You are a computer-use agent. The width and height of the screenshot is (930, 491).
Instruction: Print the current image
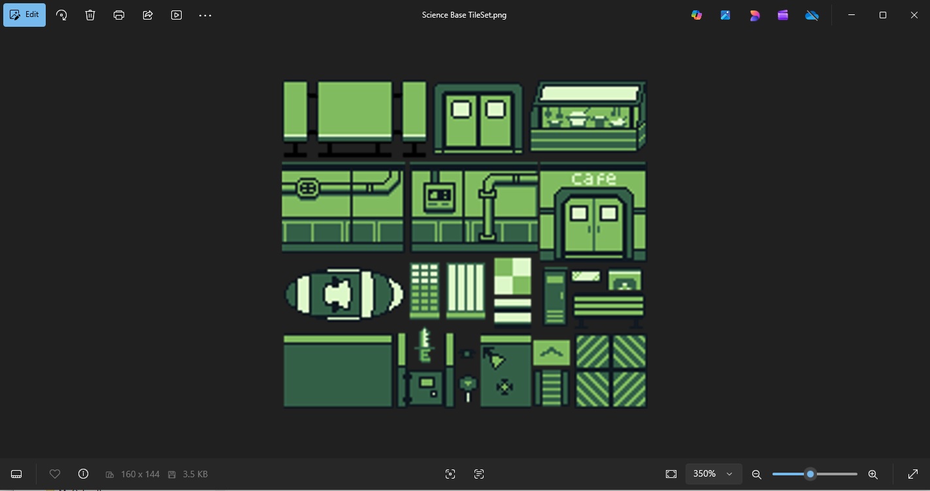119,15
